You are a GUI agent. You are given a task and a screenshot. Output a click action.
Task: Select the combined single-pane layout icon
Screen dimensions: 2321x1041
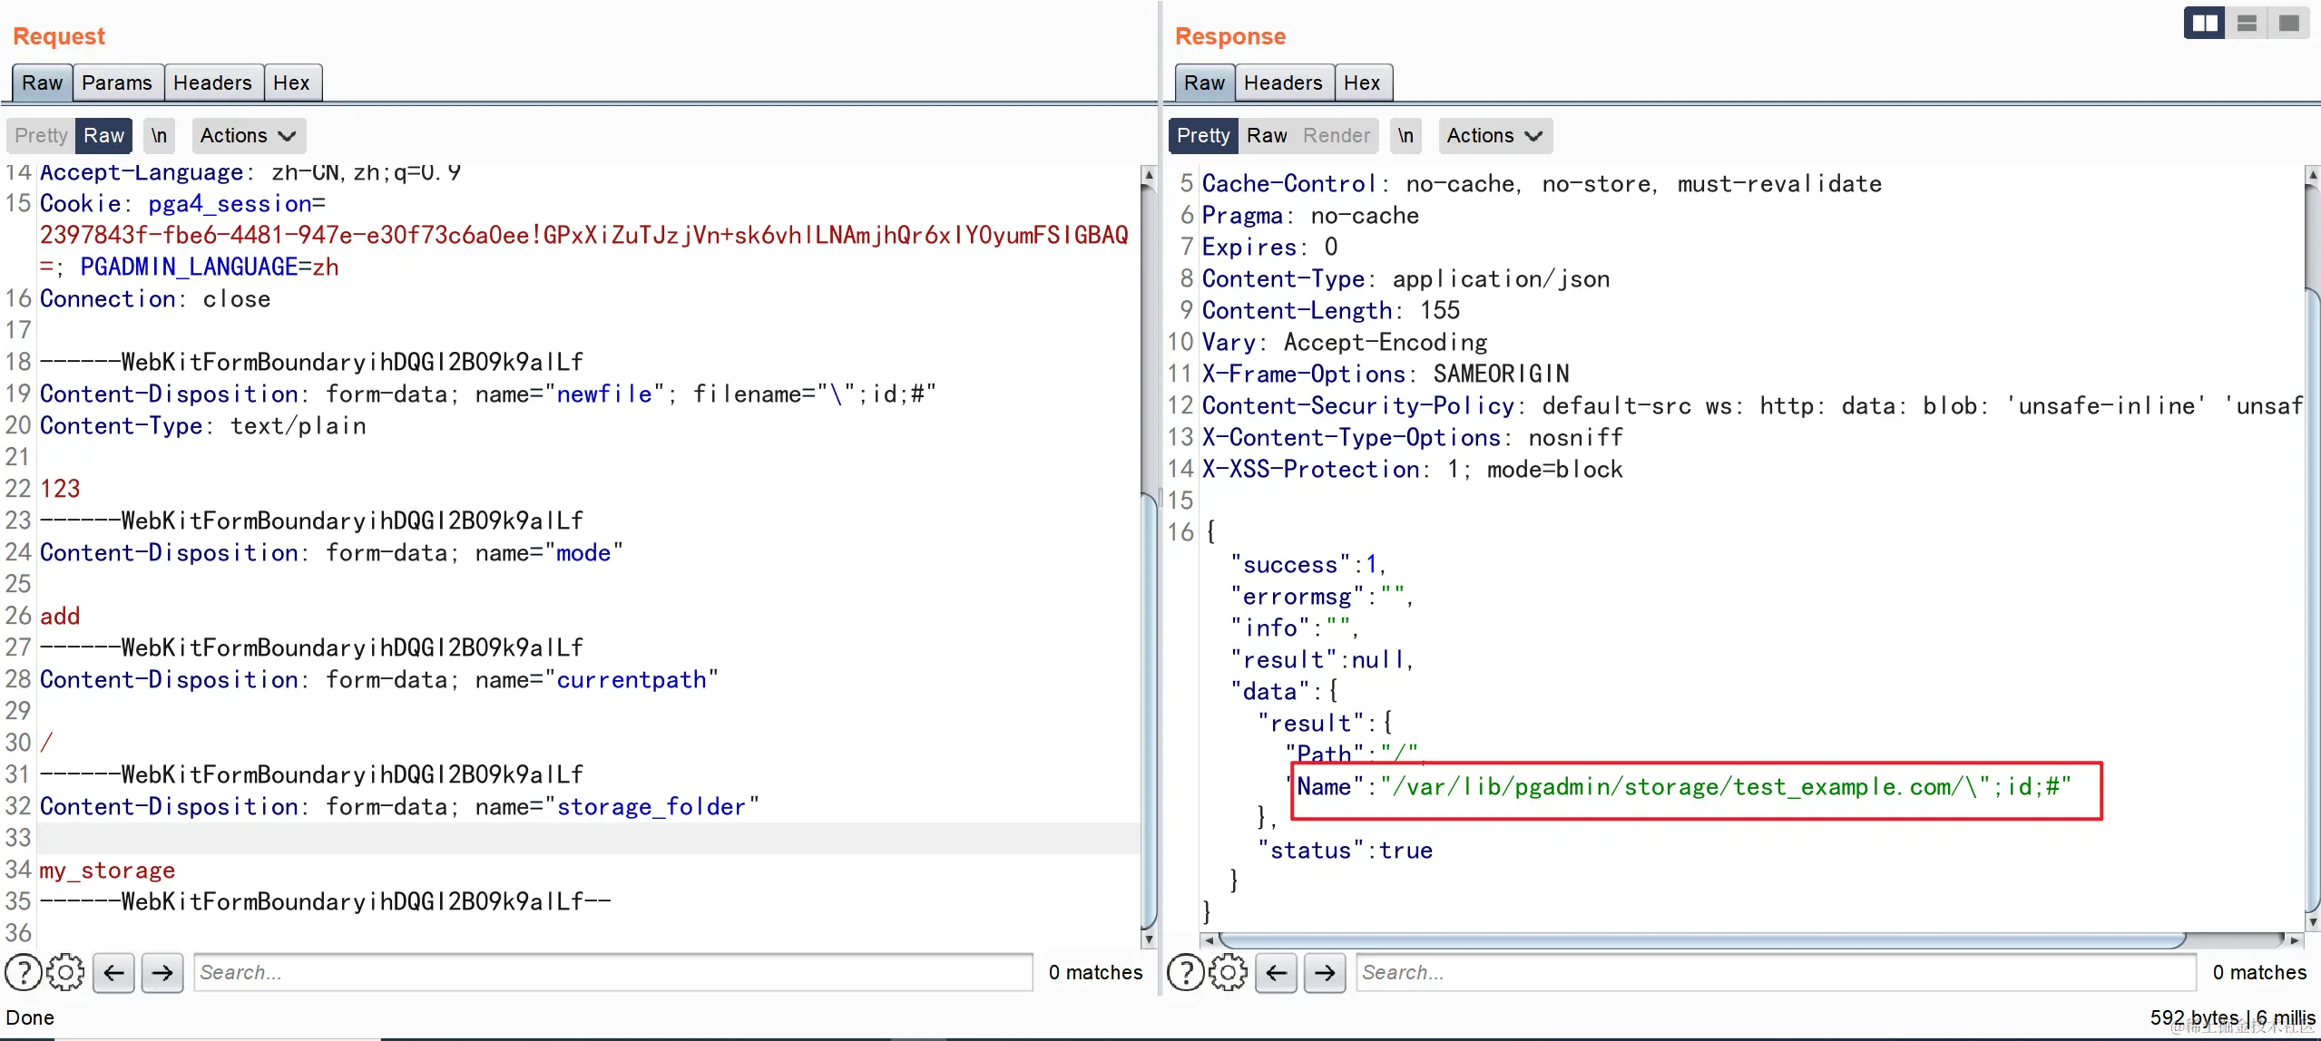point(2288,23)
